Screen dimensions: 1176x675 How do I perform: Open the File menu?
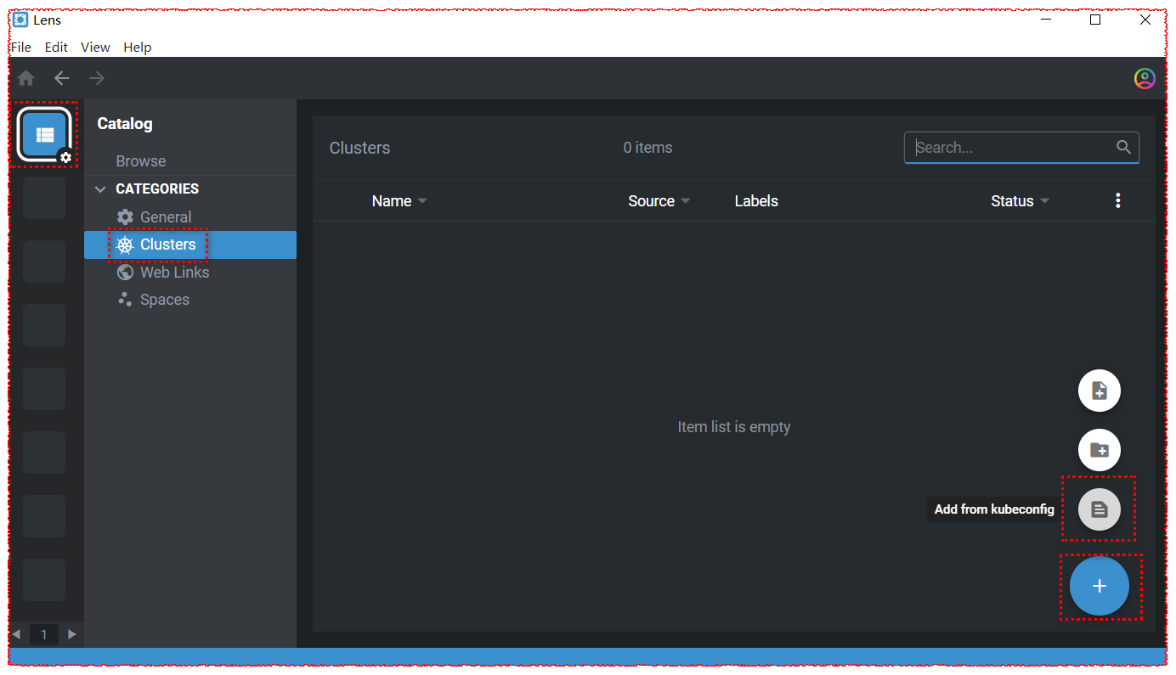click(21, 47)
